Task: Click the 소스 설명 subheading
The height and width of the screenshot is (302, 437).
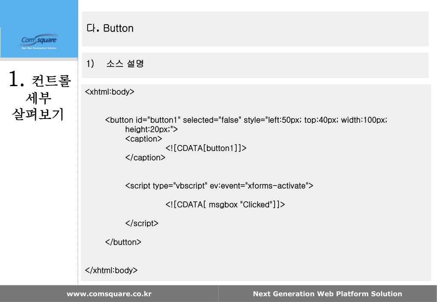Action: (125, 64)
